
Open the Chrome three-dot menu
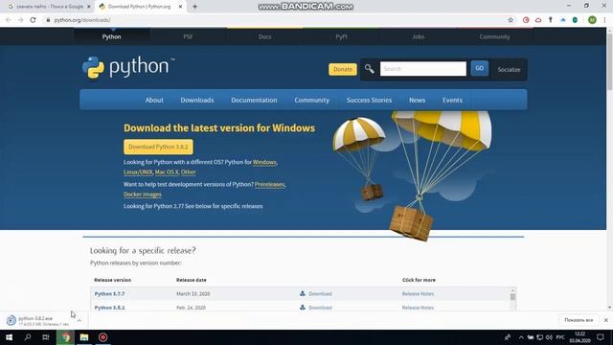point(604,20)
